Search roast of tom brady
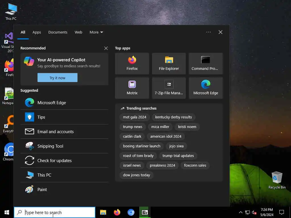 tap(138, 156)
